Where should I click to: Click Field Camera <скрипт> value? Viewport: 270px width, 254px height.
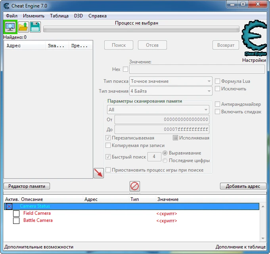click(167, 214)
